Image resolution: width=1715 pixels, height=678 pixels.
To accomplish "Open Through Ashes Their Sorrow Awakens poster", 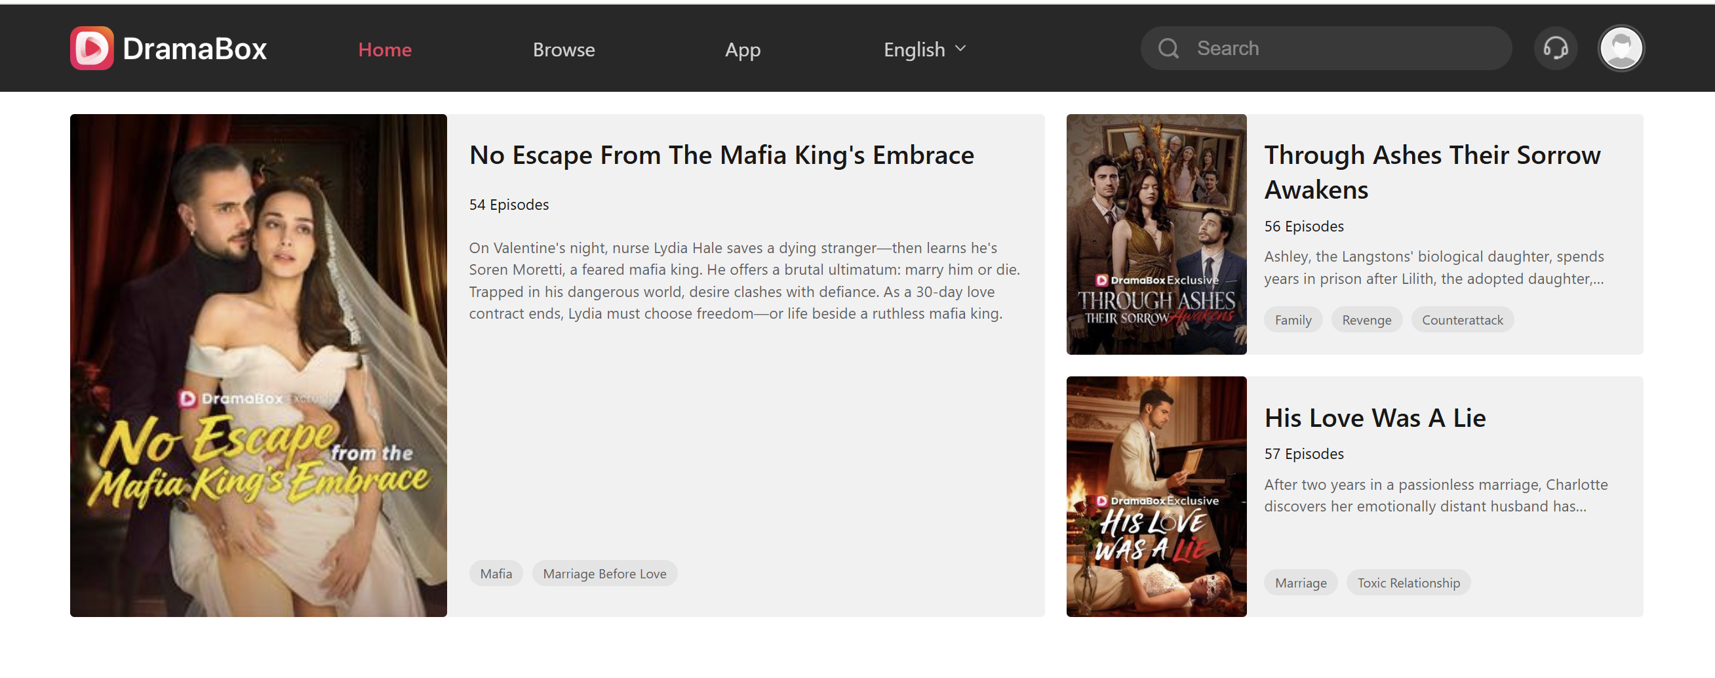I will 1156,234.
